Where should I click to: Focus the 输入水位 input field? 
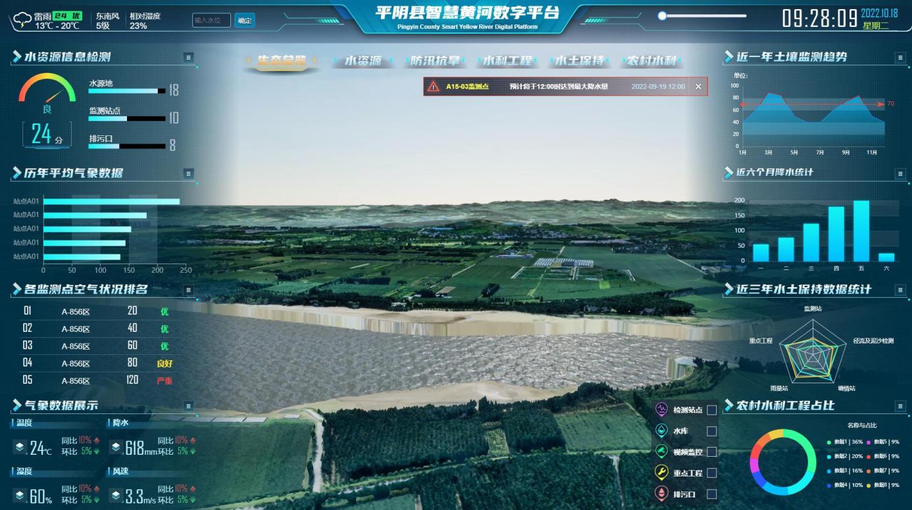(x=212, y=20)
